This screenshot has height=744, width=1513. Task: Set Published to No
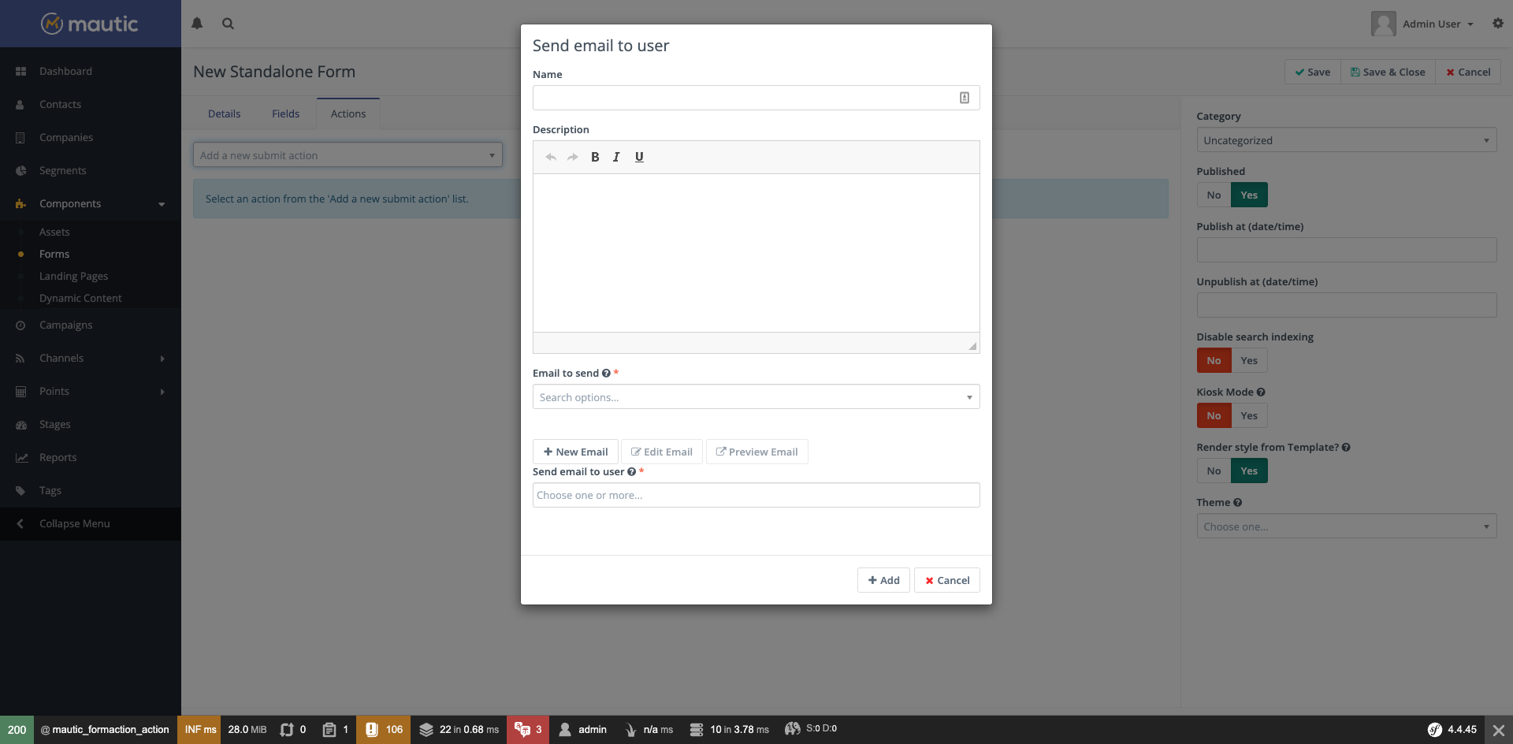(1214, 195)
